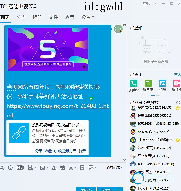
Task: Open 群日历 calendar app
Action: (x=148, y=86)
